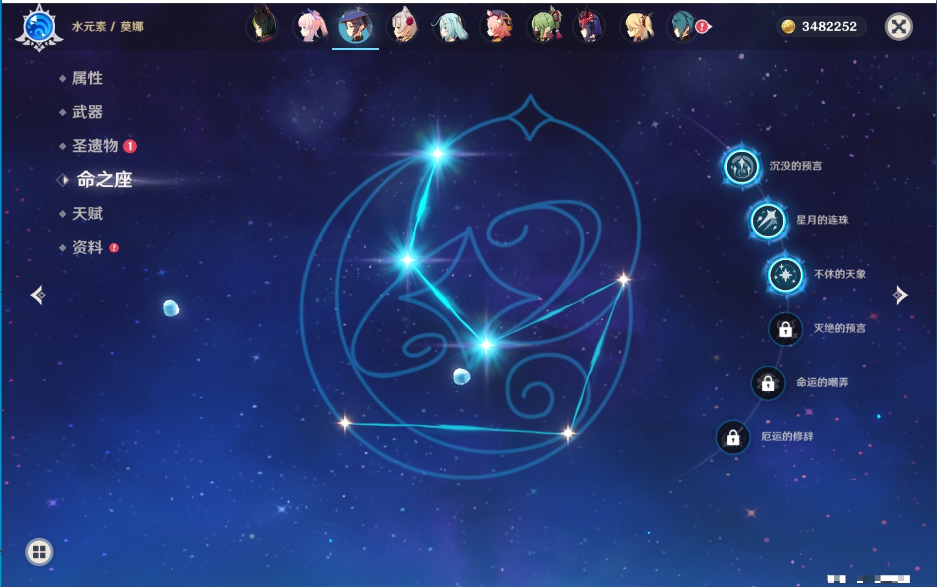Click the 厄运的修辞 label
Image resolution: width=937 pixels, height=587 pixels.
[x=787, y=437]
